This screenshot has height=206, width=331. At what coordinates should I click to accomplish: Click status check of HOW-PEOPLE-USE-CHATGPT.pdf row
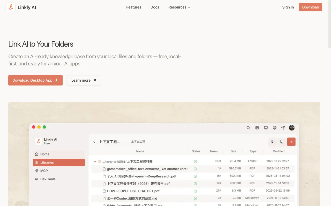[195, 191]
